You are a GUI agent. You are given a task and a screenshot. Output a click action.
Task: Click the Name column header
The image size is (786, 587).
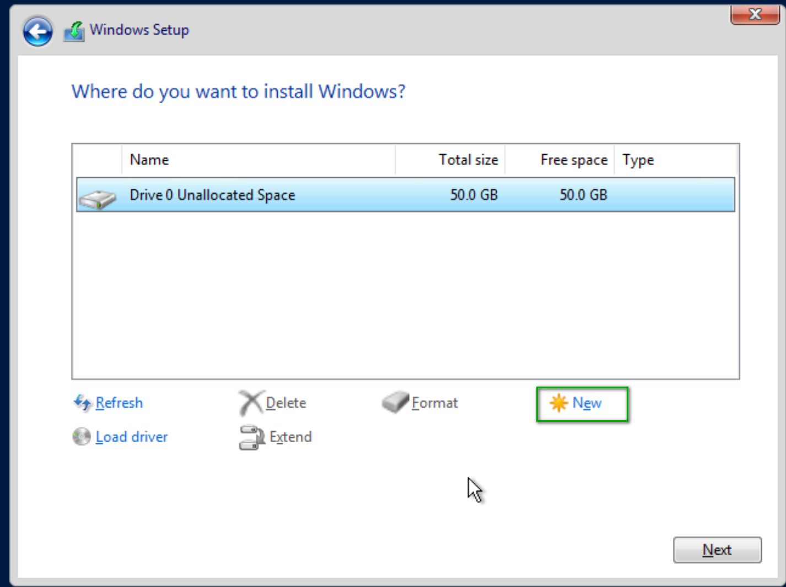tap(149, 160)
